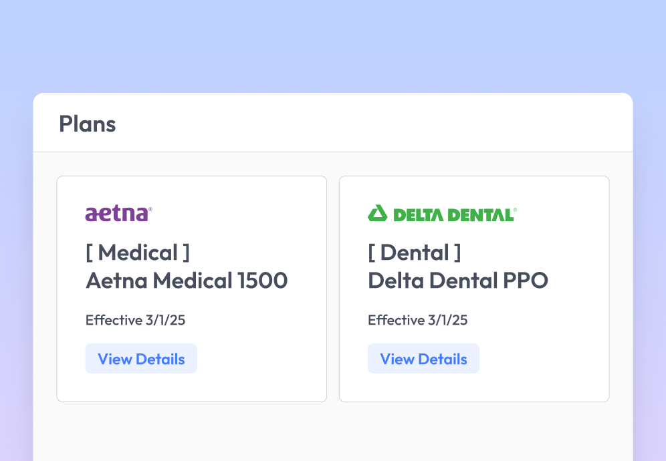Click the word PPO in the dental plan name
The height and width of the screenshot is (461, 666).
[x=525, y=281]
